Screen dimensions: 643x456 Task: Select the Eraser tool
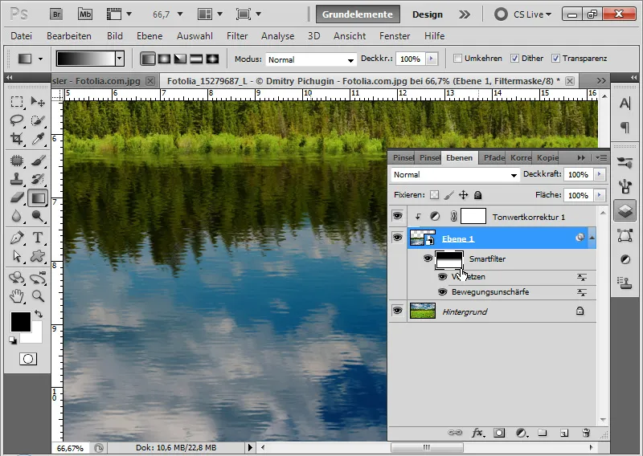point(17,197)
